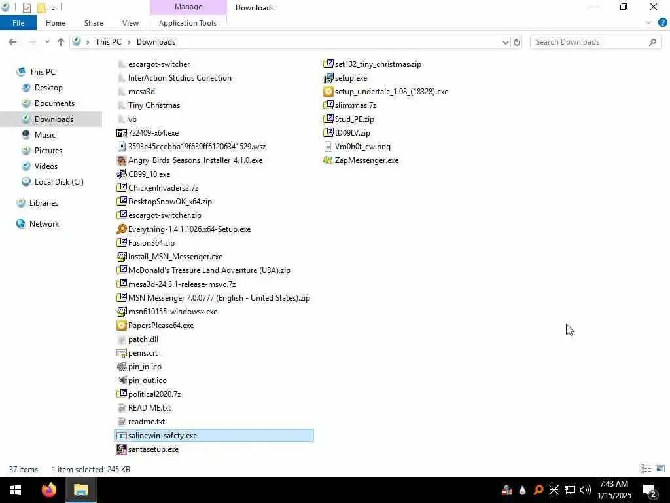The width and height of the screenshot is (670, 503).
Task: Open the taskbar volume control
Action: click(586, 490)
